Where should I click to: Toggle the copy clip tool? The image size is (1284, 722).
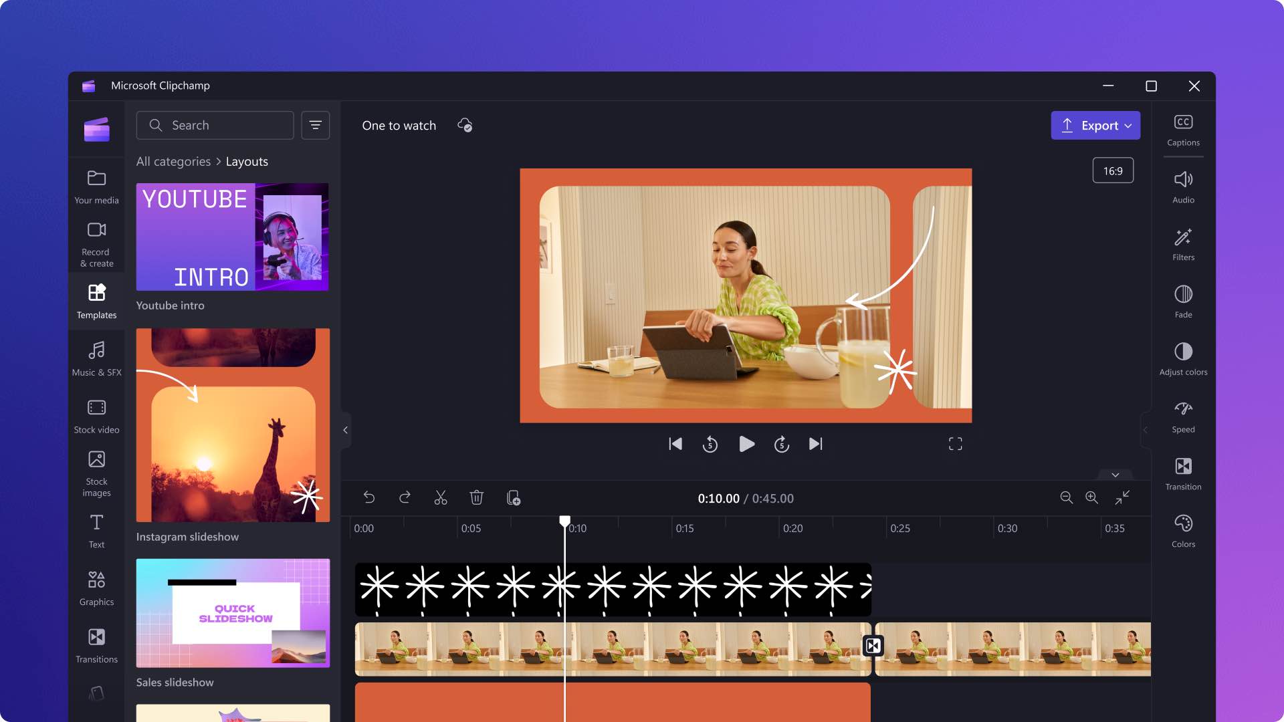[x=512, y=498]
